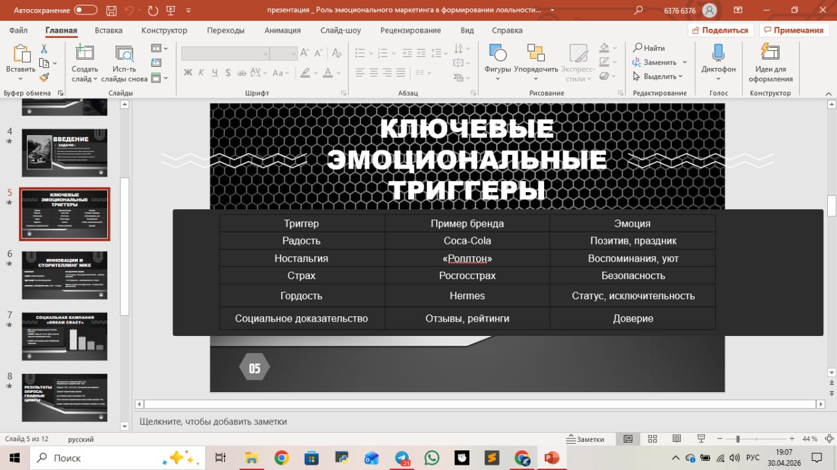Expand the Заменить dropdown arrow
Viewport: 837px width, 470px height.
pos(685,62)
